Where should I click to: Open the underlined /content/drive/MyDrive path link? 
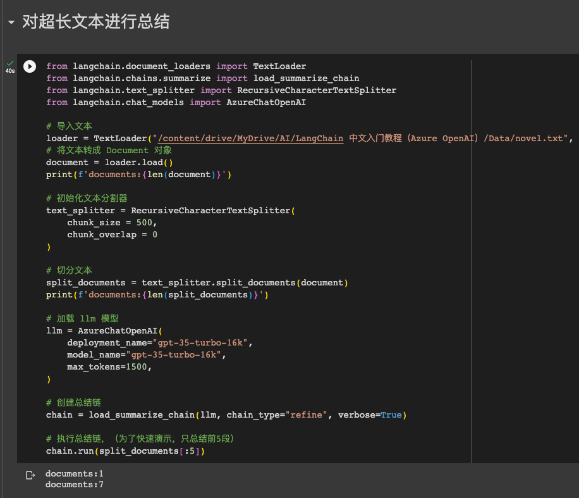tap(251, 139)
